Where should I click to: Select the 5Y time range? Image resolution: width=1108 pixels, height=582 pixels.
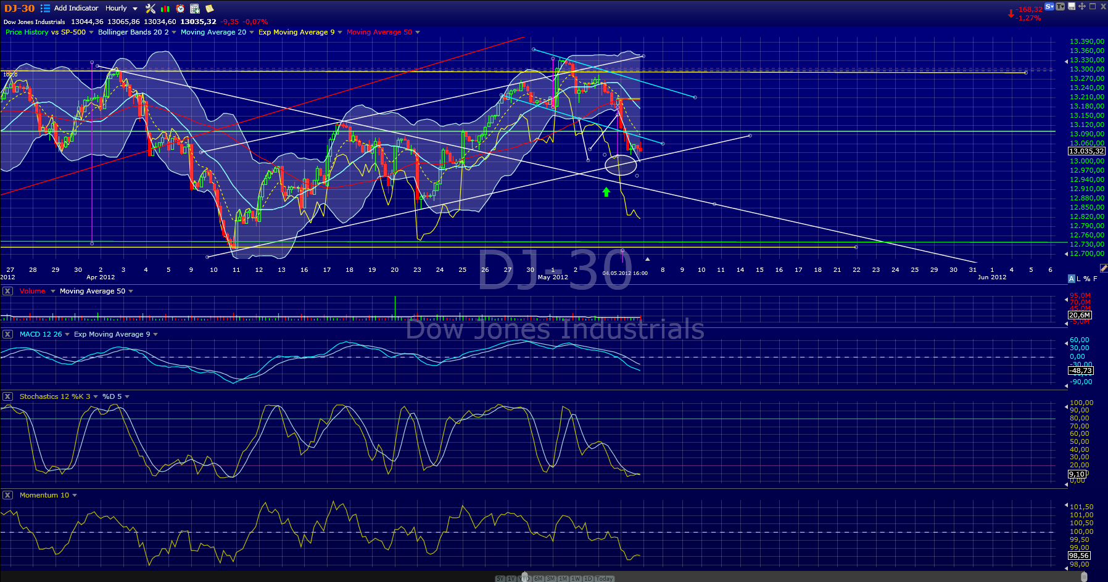(x=500, y=579)
